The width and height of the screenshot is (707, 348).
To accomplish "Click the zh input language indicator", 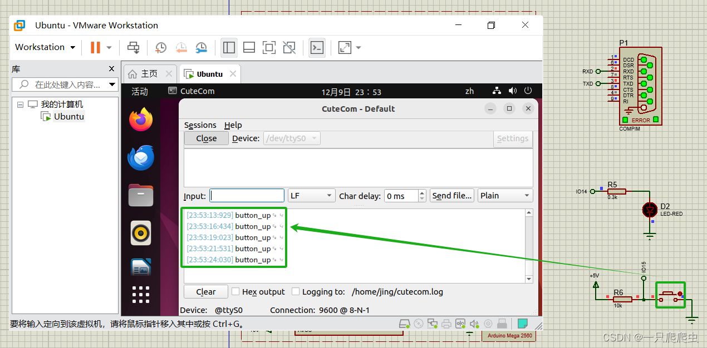I will tap(469, 91).
